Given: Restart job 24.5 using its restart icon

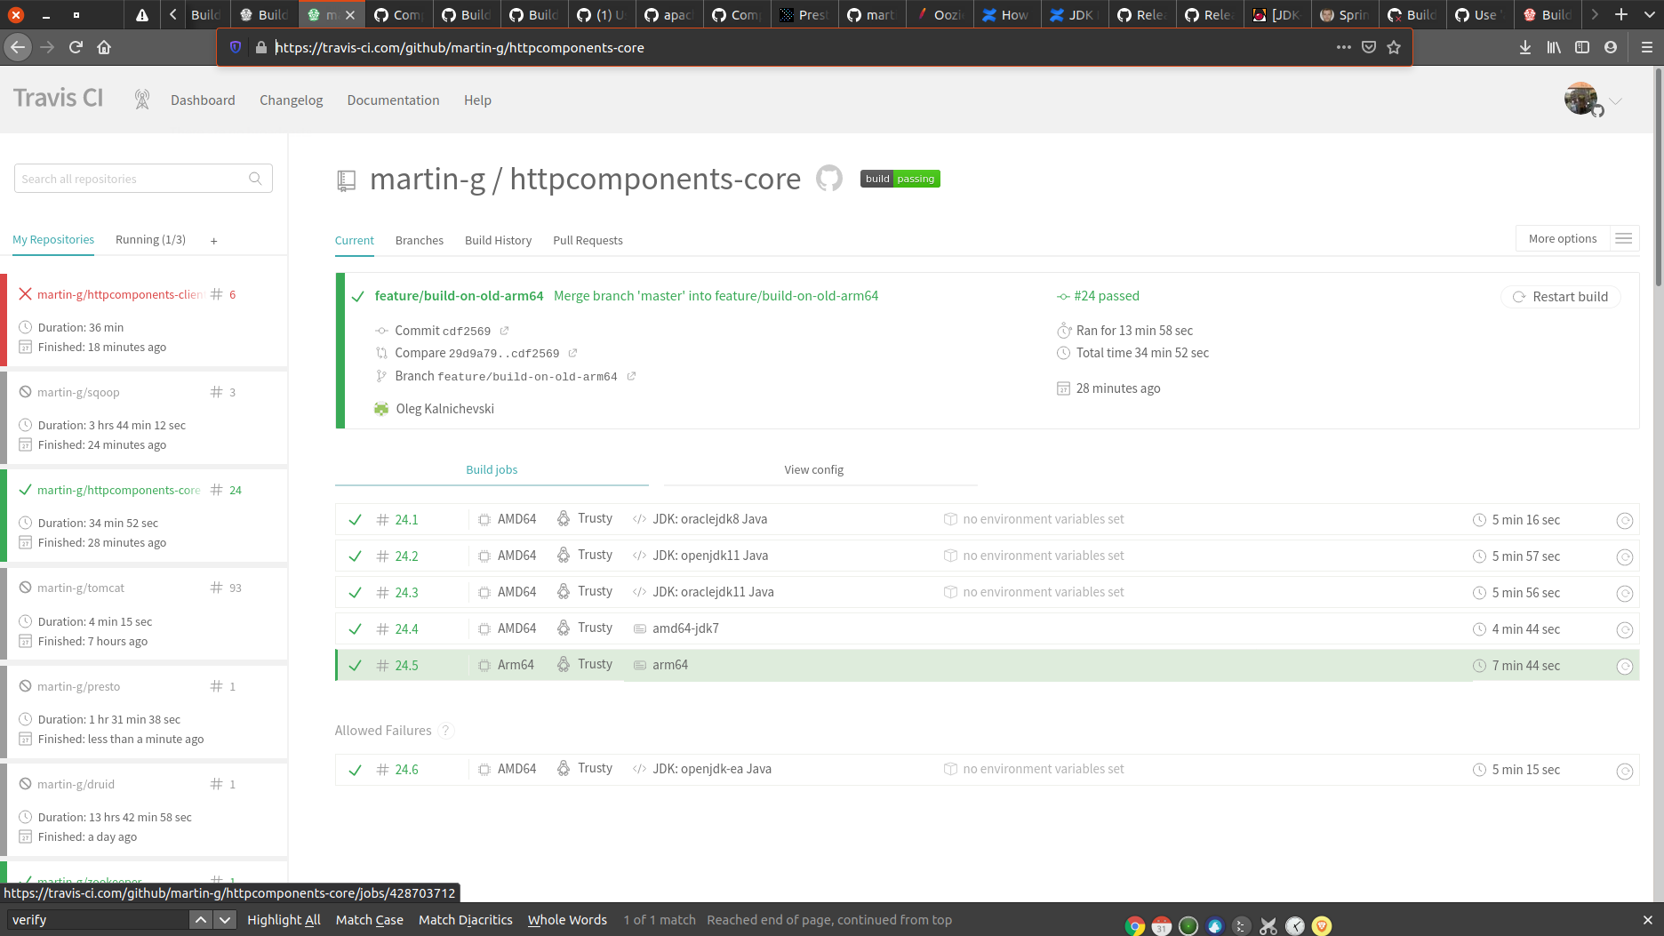Looking at the screenshot, I should pyautogui.click(x=1624, y=667).
